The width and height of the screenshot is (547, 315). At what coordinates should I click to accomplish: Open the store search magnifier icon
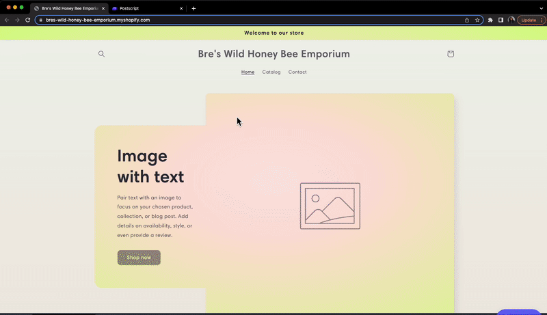coord(101,54)
